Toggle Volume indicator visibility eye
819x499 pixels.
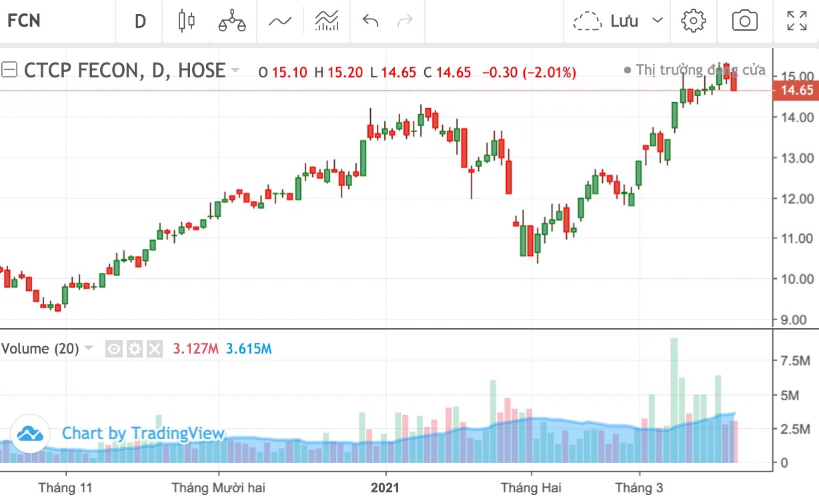pyautogui.click(x=114, y=349)
